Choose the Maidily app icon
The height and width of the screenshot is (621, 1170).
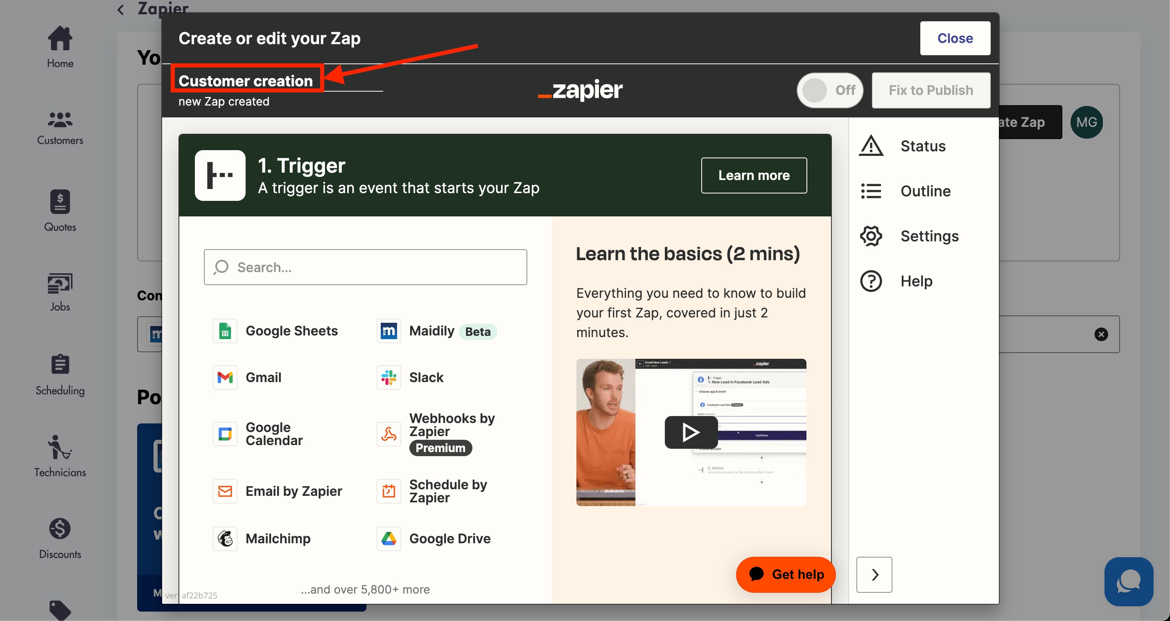click(388, 331)
